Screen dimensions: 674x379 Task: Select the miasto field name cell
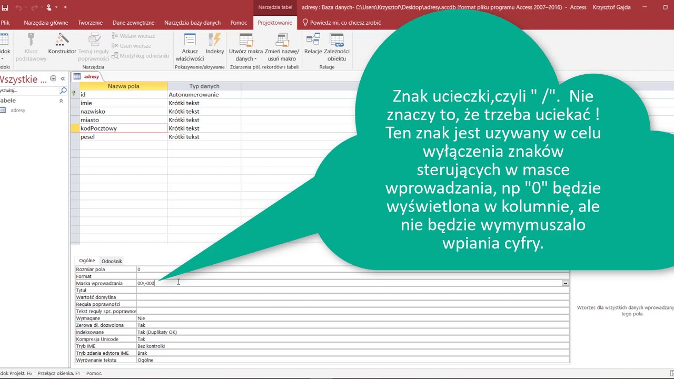click(123, 120)
